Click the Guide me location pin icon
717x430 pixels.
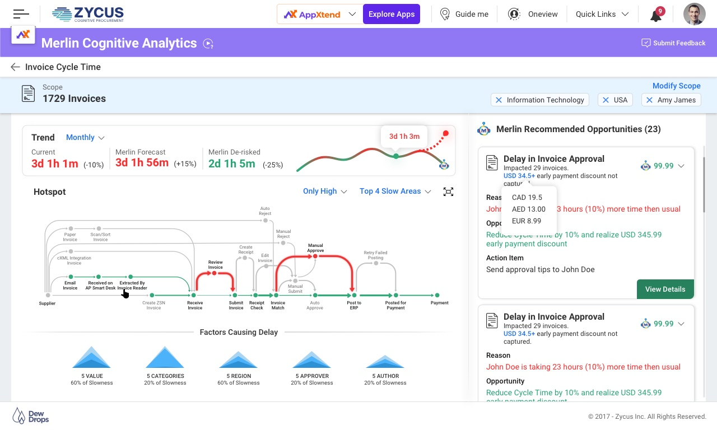[x=445, y=14]
